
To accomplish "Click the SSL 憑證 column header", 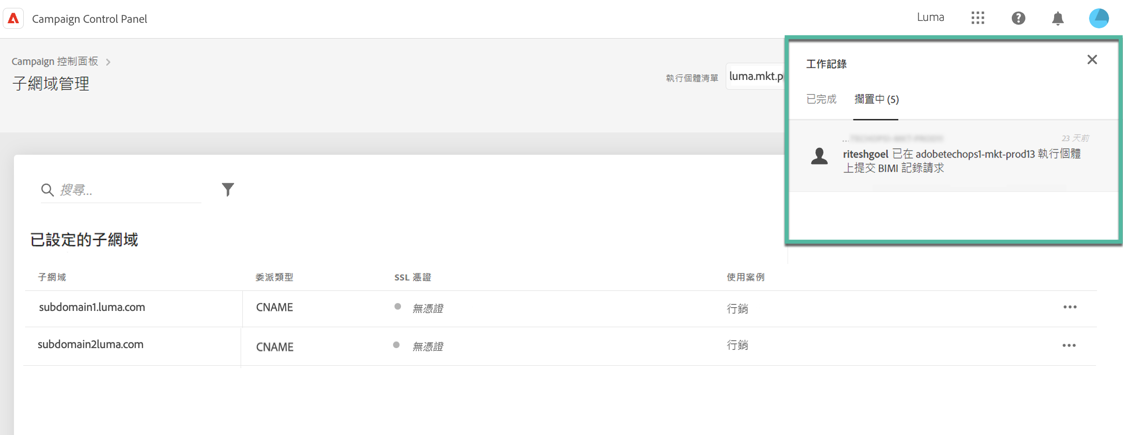I will click(x=413, y=277).
